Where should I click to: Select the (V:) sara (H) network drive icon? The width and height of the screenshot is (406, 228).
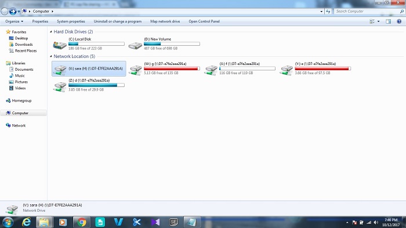click(x=60, y=70)
